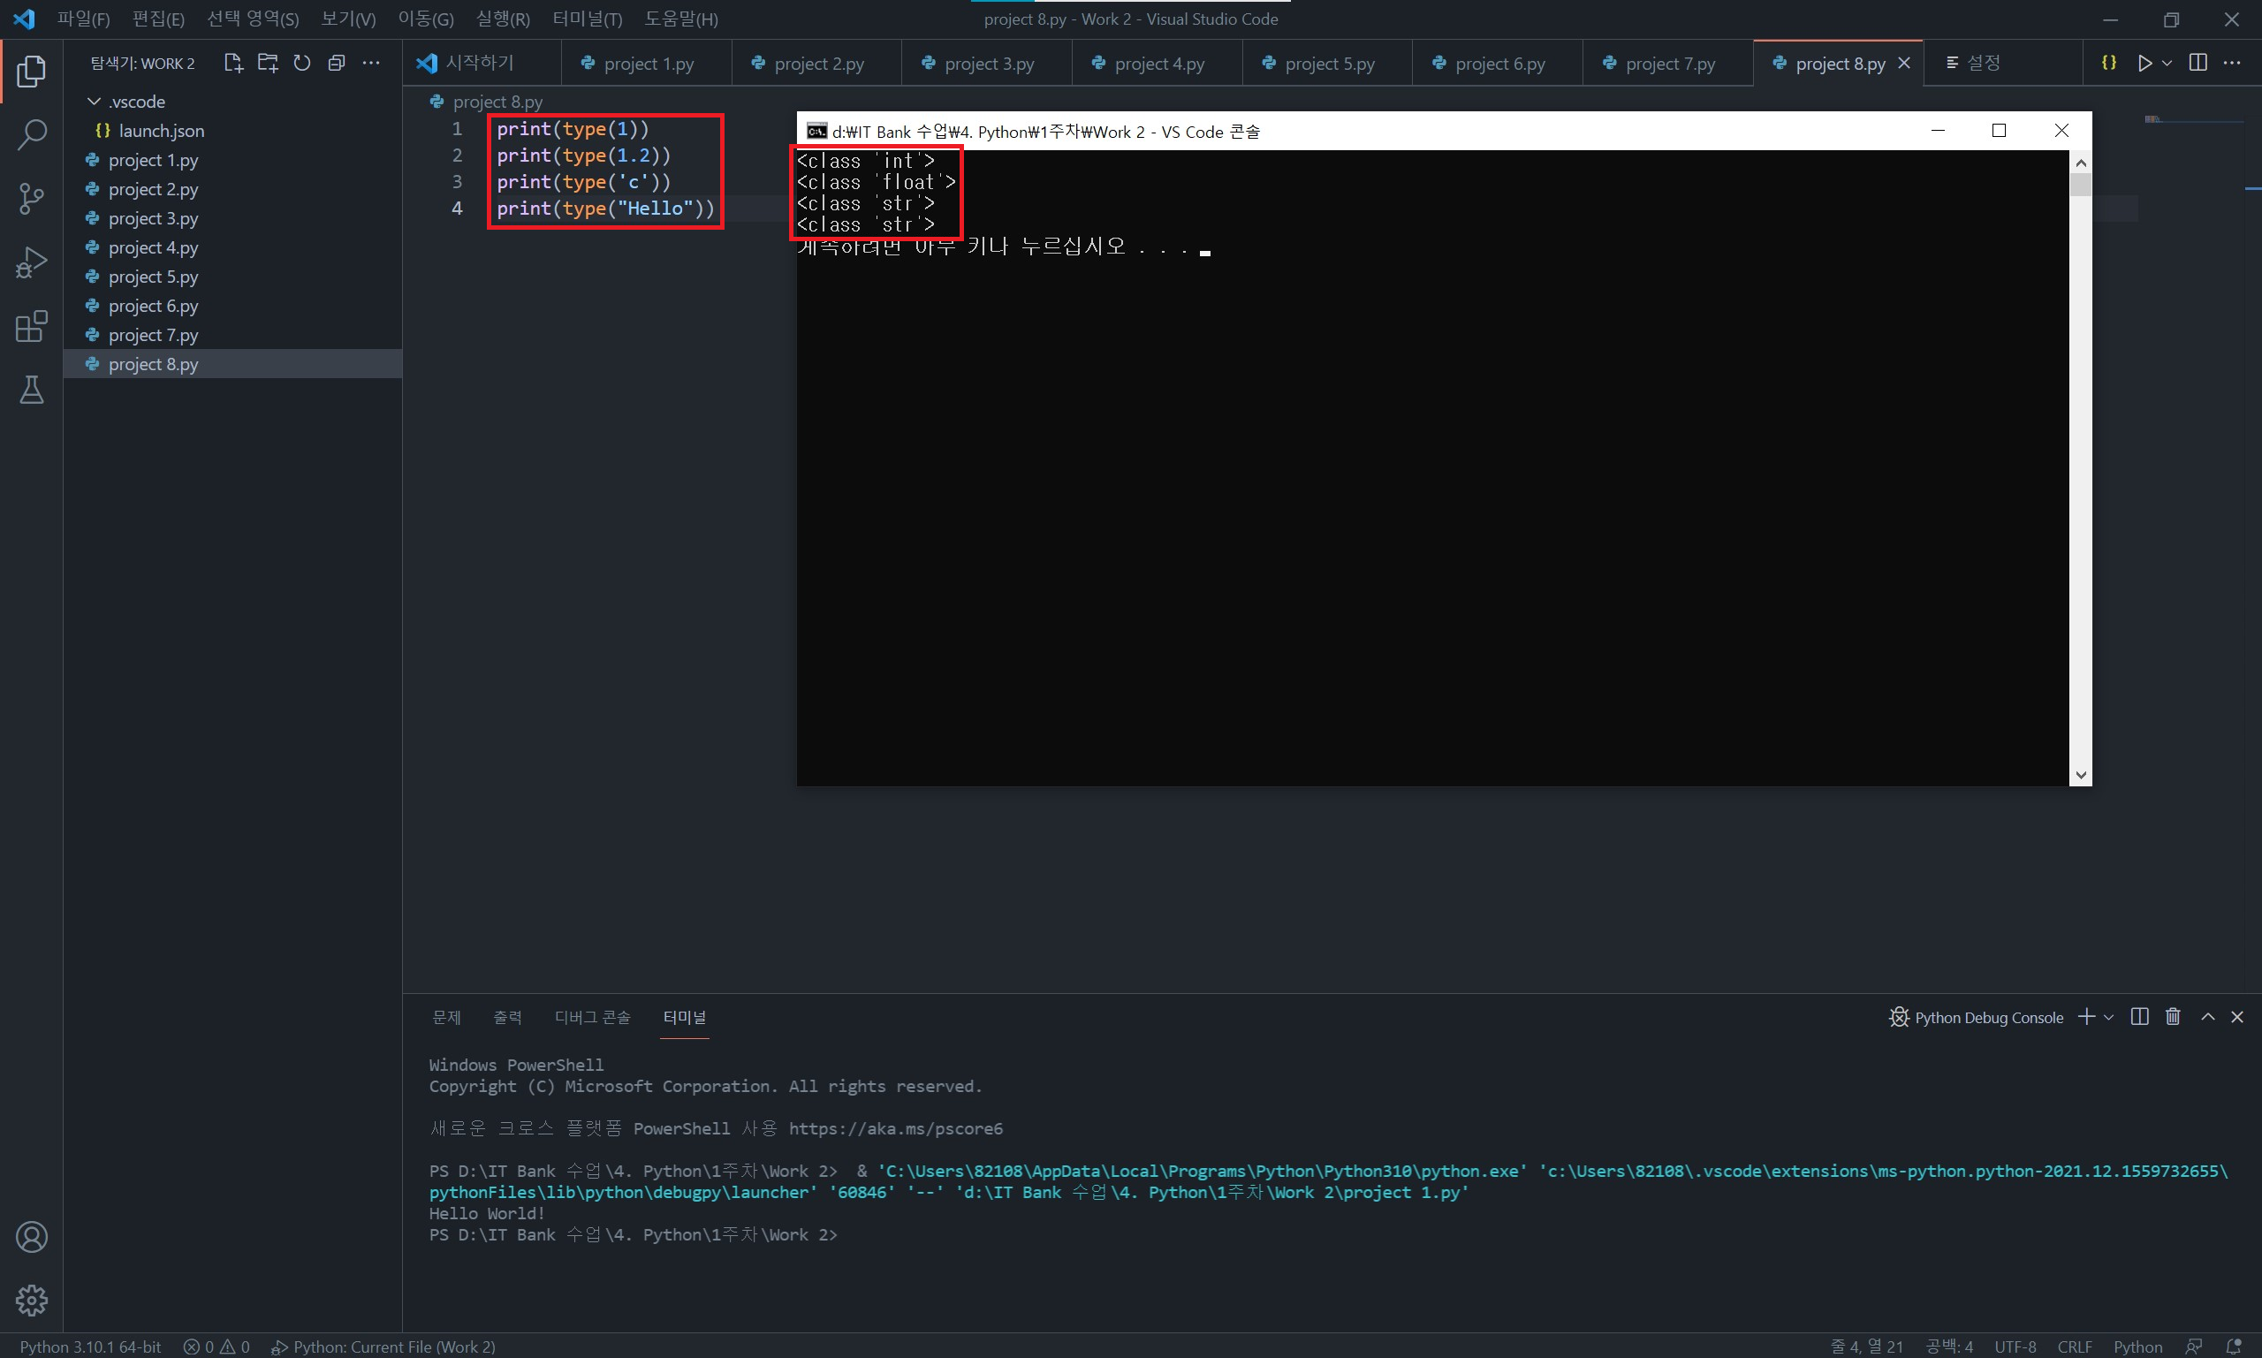Open new terminal launch profile dropdown
2262x1358 pixels.
pyautogui.click(x=2109, y=1018)
